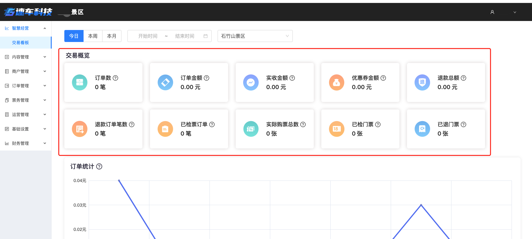Click the 0.03元 y-axis label
Screen dimensions: 532x239
80,205
